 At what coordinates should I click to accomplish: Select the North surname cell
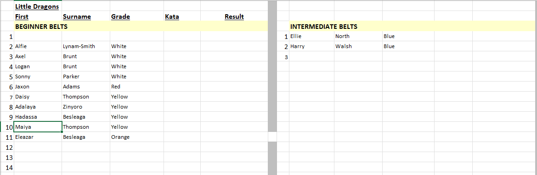point(358,36)
